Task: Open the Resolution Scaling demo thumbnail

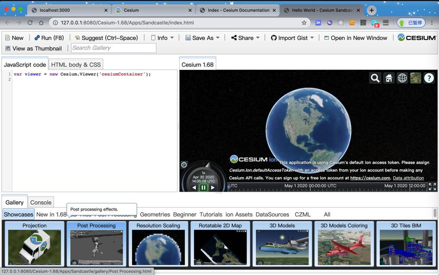Action: (x=159, y=244)
